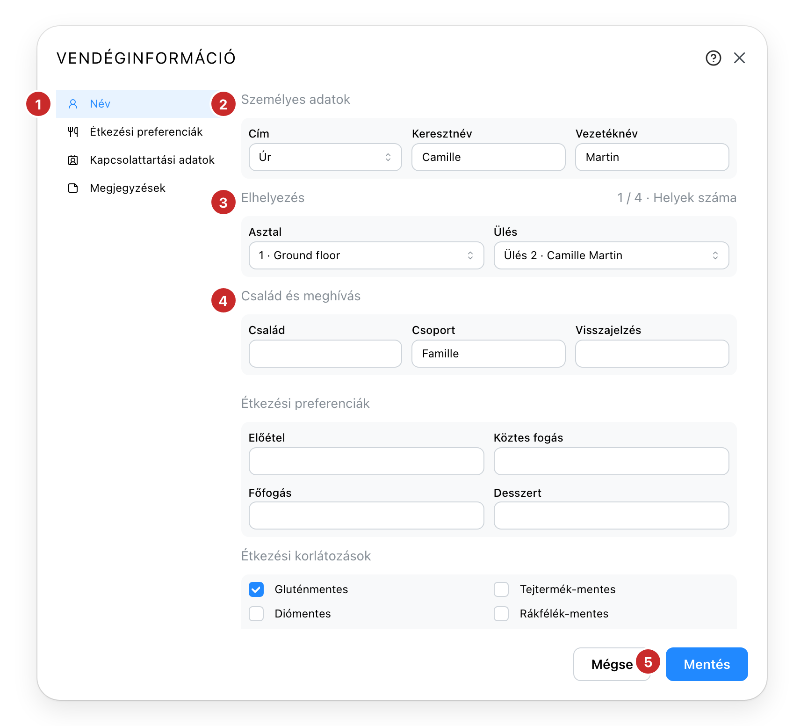Focus the empty Család input field
The width and height of the screenshot is (793, 726).
click(x=325, y=354)
